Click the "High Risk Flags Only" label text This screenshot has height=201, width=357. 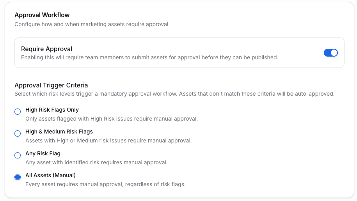(x=52, y=110)
